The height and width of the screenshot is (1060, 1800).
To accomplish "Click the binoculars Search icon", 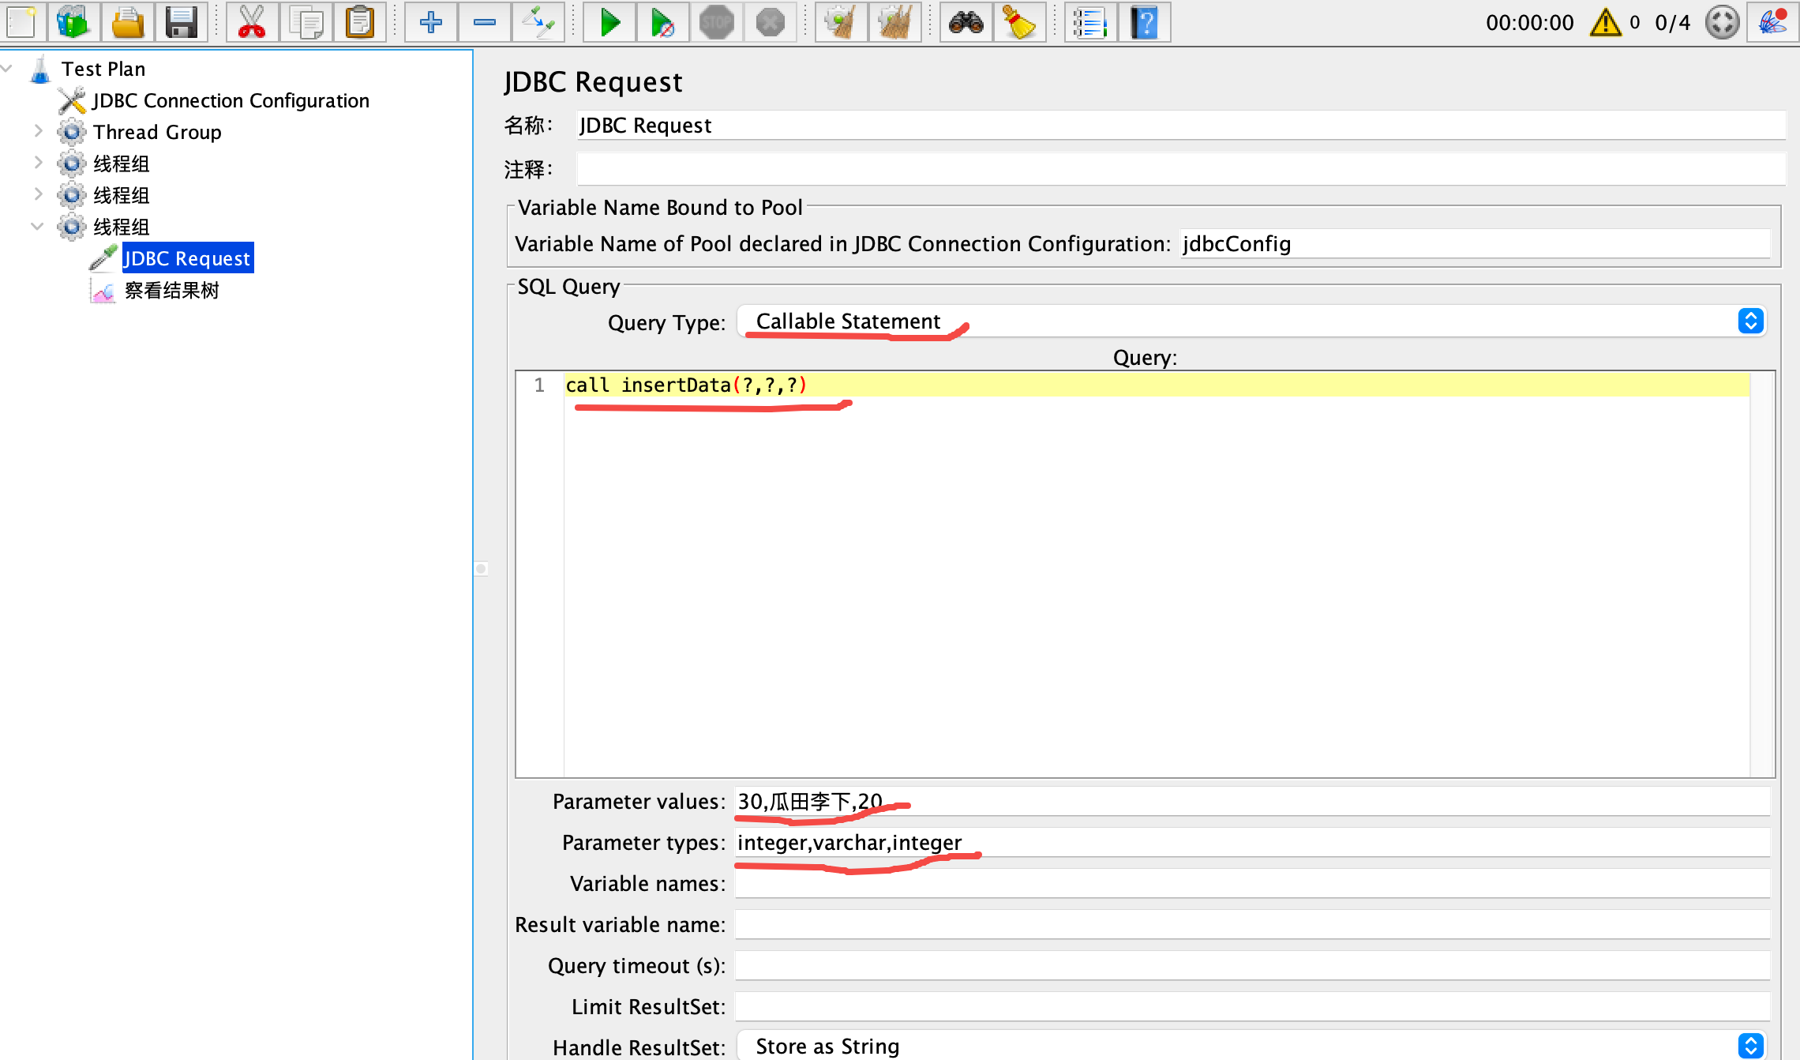I will 966,22.
